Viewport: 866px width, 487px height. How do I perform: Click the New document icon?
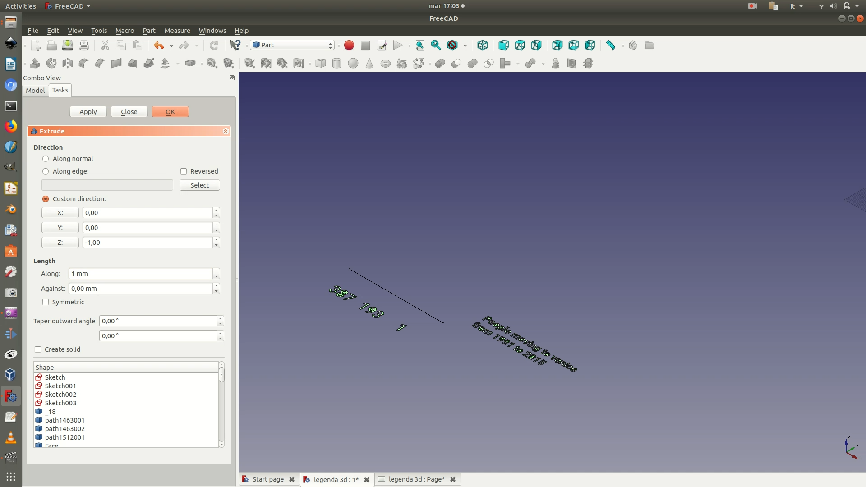36,45
